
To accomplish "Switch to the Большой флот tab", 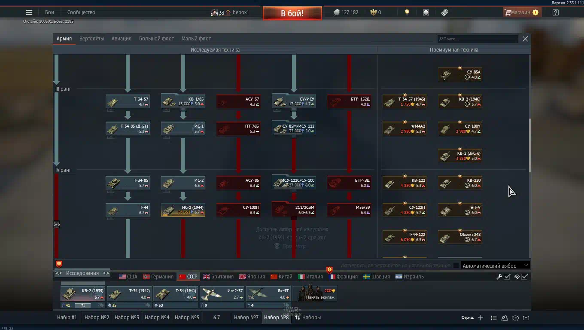I will click(156, 39).
